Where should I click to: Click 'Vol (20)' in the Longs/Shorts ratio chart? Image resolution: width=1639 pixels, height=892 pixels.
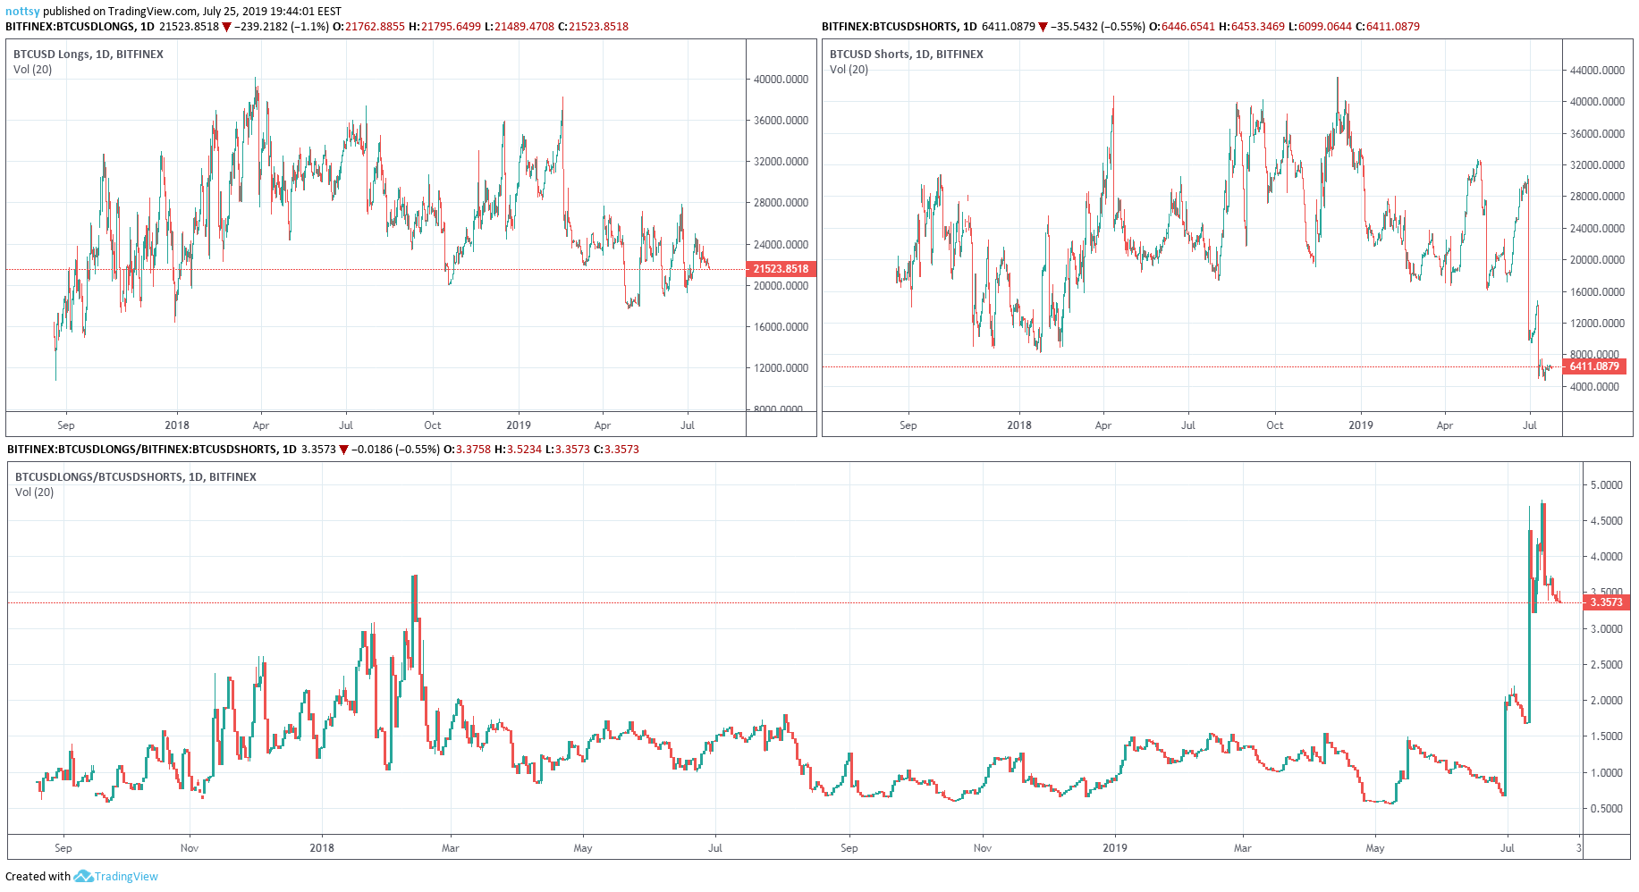pyautogui.click(x=35, y=492)
